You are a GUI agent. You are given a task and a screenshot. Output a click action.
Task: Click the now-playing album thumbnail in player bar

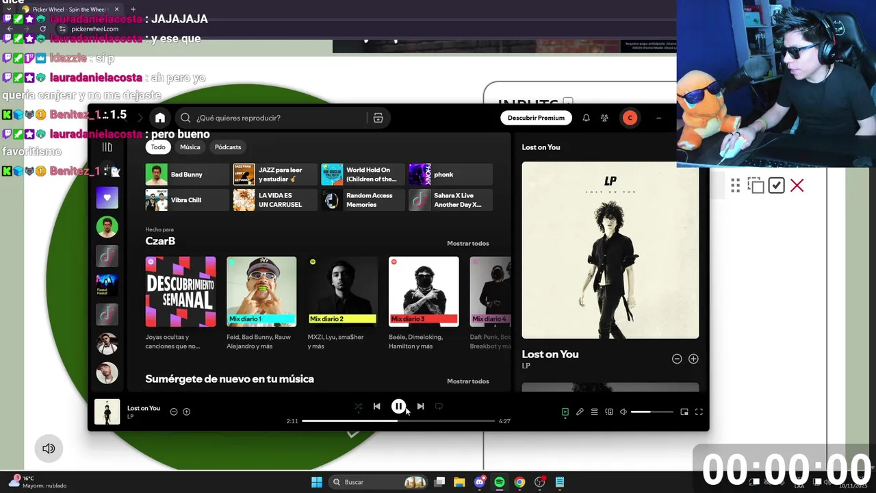(107, 412)
